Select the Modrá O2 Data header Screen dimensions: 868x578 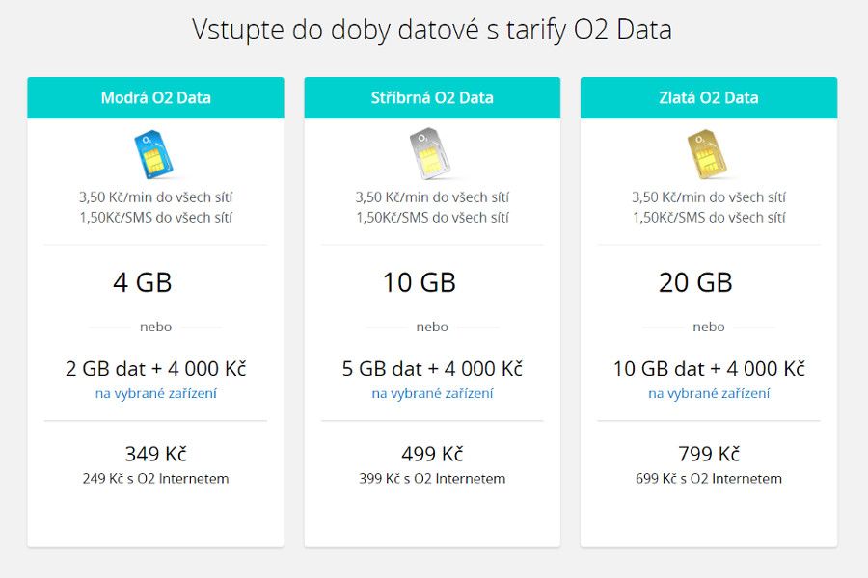155,97
